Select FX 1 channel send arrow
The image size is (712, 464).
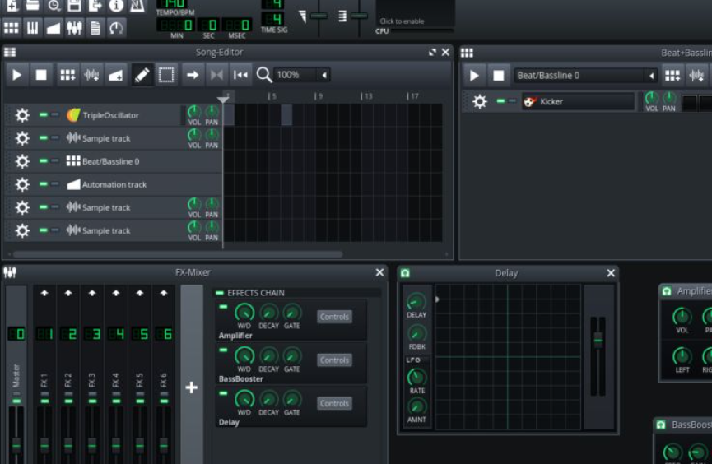click(44, 294)
